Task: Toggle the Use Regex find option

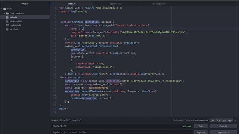Action: click(x=212, y=121)
